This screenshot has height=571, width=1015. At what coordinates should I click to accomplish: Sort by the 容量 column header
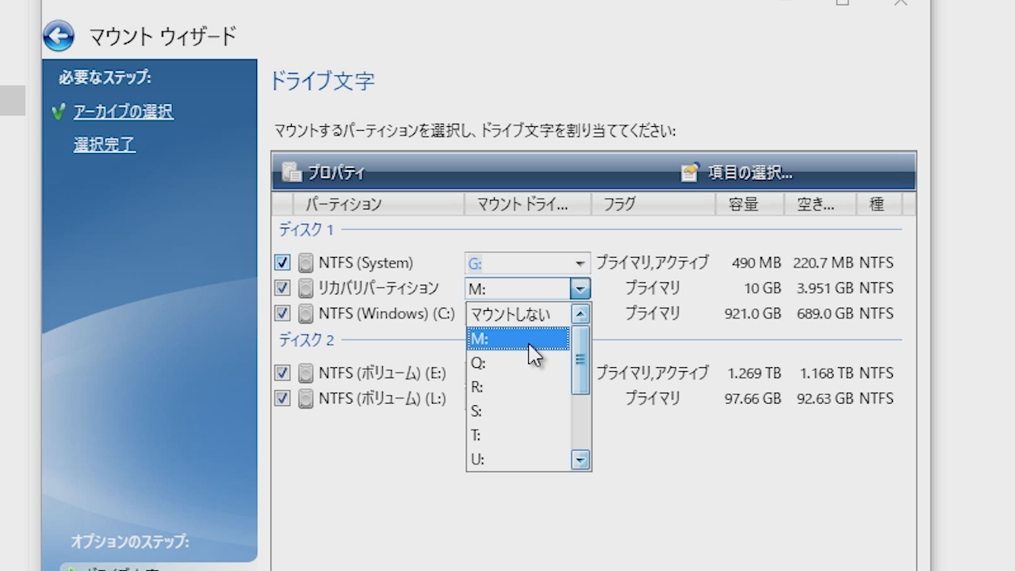click(x=743, y=204)
